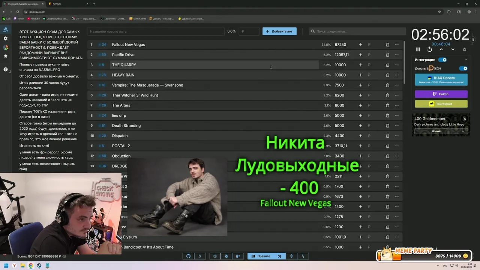Switch to the NASRAL browser tab

67,4
